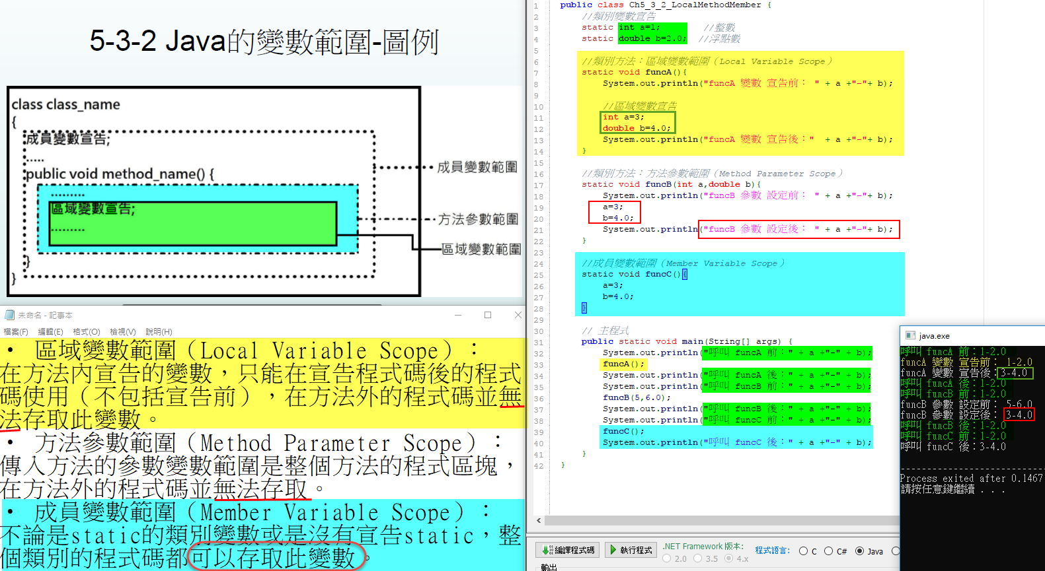The height and width of the screenshot is (571, 1045).
Task: Click the funcA(); call line in main
Action: tap(623, 364)
